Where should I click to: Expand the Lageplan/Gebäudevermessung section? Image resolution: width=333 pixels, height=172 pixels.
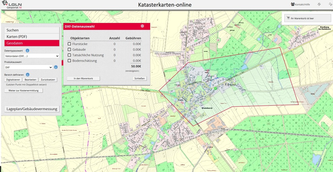tap(32, 109)
